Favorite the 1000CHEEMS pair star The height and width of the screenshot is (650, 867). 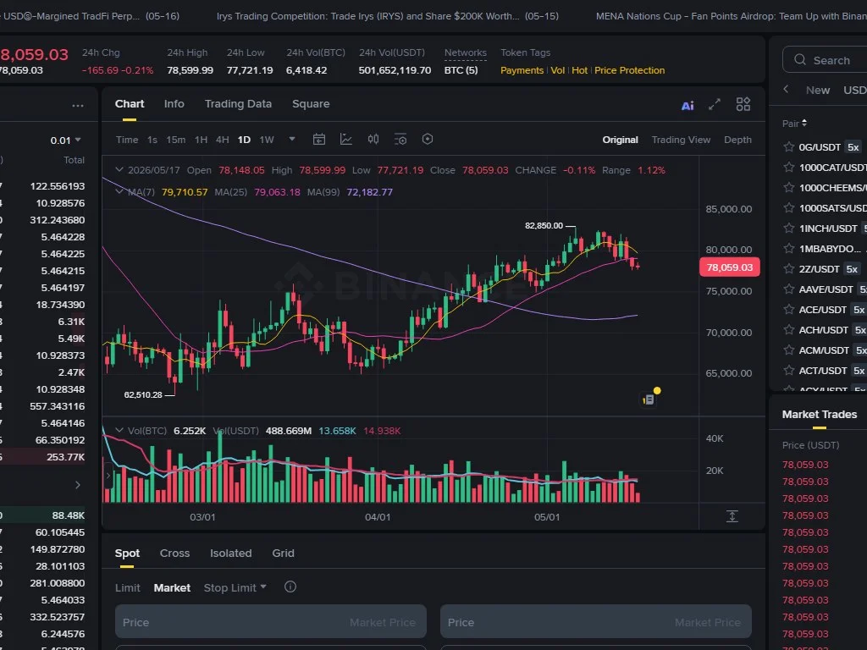point(789,188)
